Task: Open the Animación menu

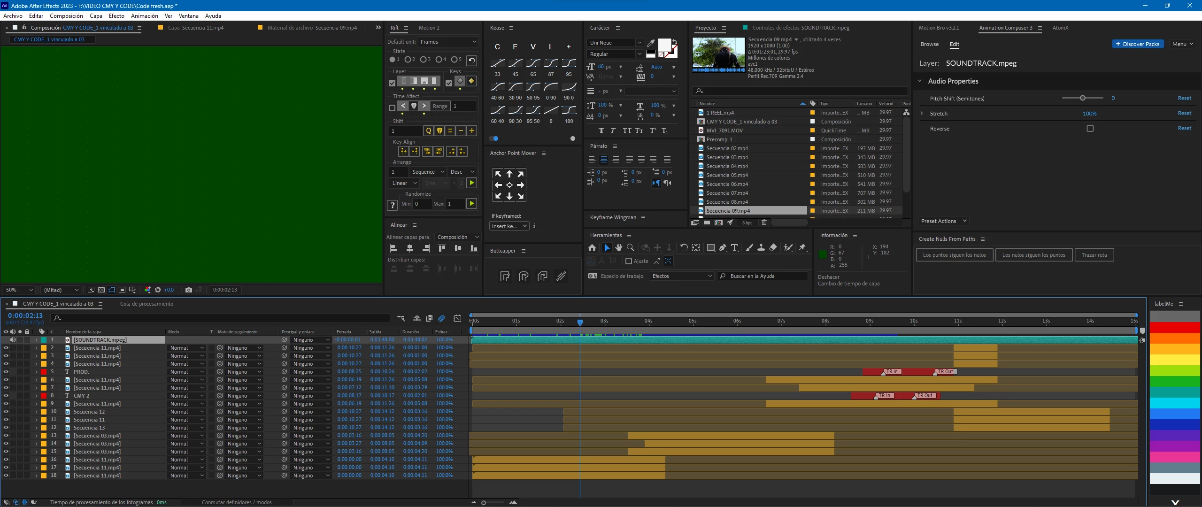Action: (144, 16)
